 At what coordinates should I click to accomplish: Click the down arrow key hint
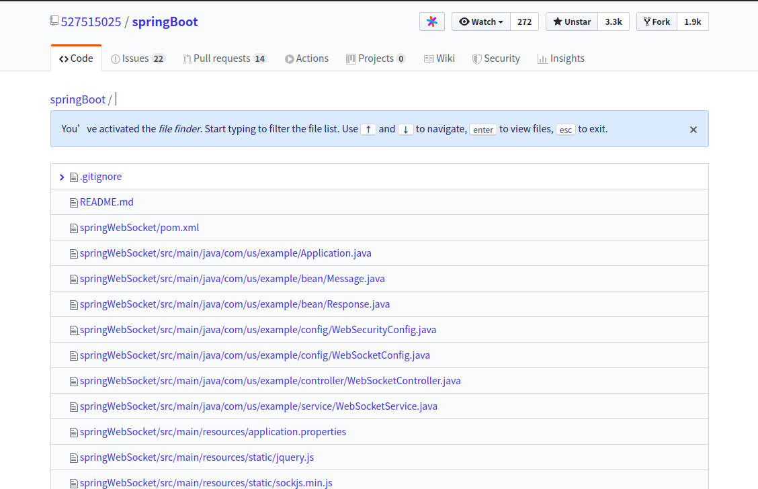tap(406, 130)
